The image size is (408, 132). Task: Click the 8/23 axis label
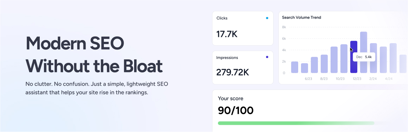pos(324,79)
